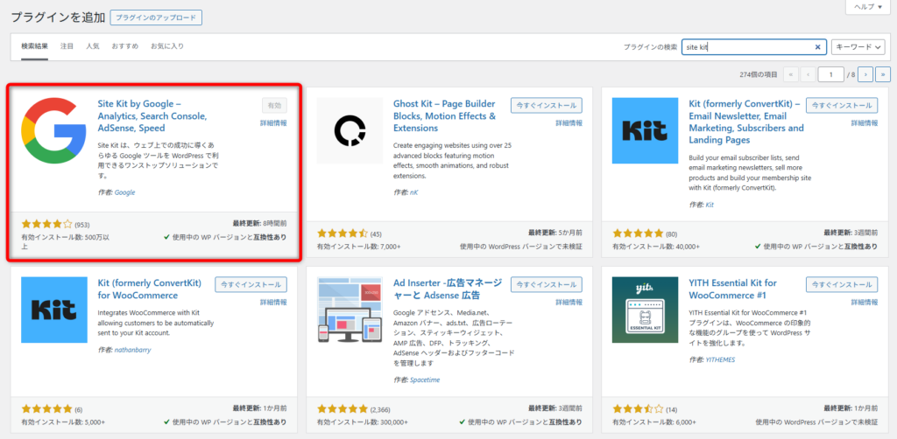Click the author link Spacetime
The height and width of the screenshot is (439, 897).
tap(425, 380)
